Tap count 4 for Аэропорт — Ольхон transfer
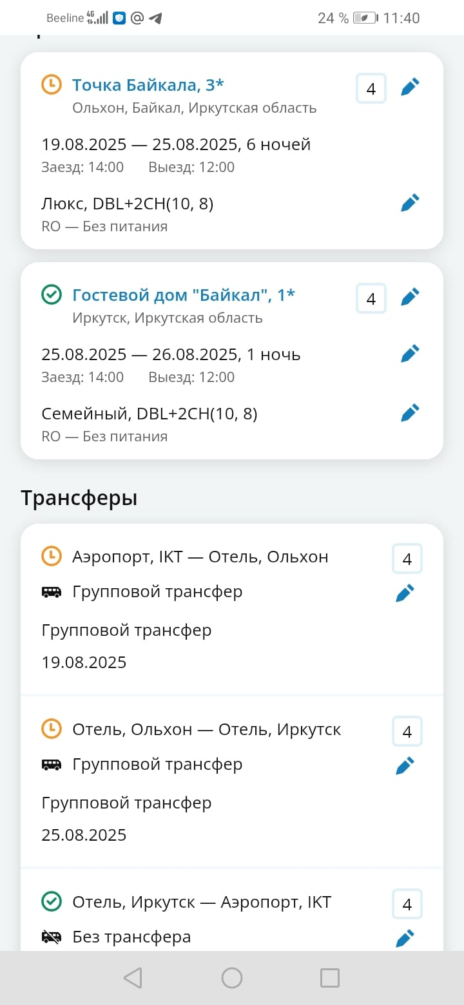Image resolution: width=464 pixels, height=1005 pixels. point(407,559)
